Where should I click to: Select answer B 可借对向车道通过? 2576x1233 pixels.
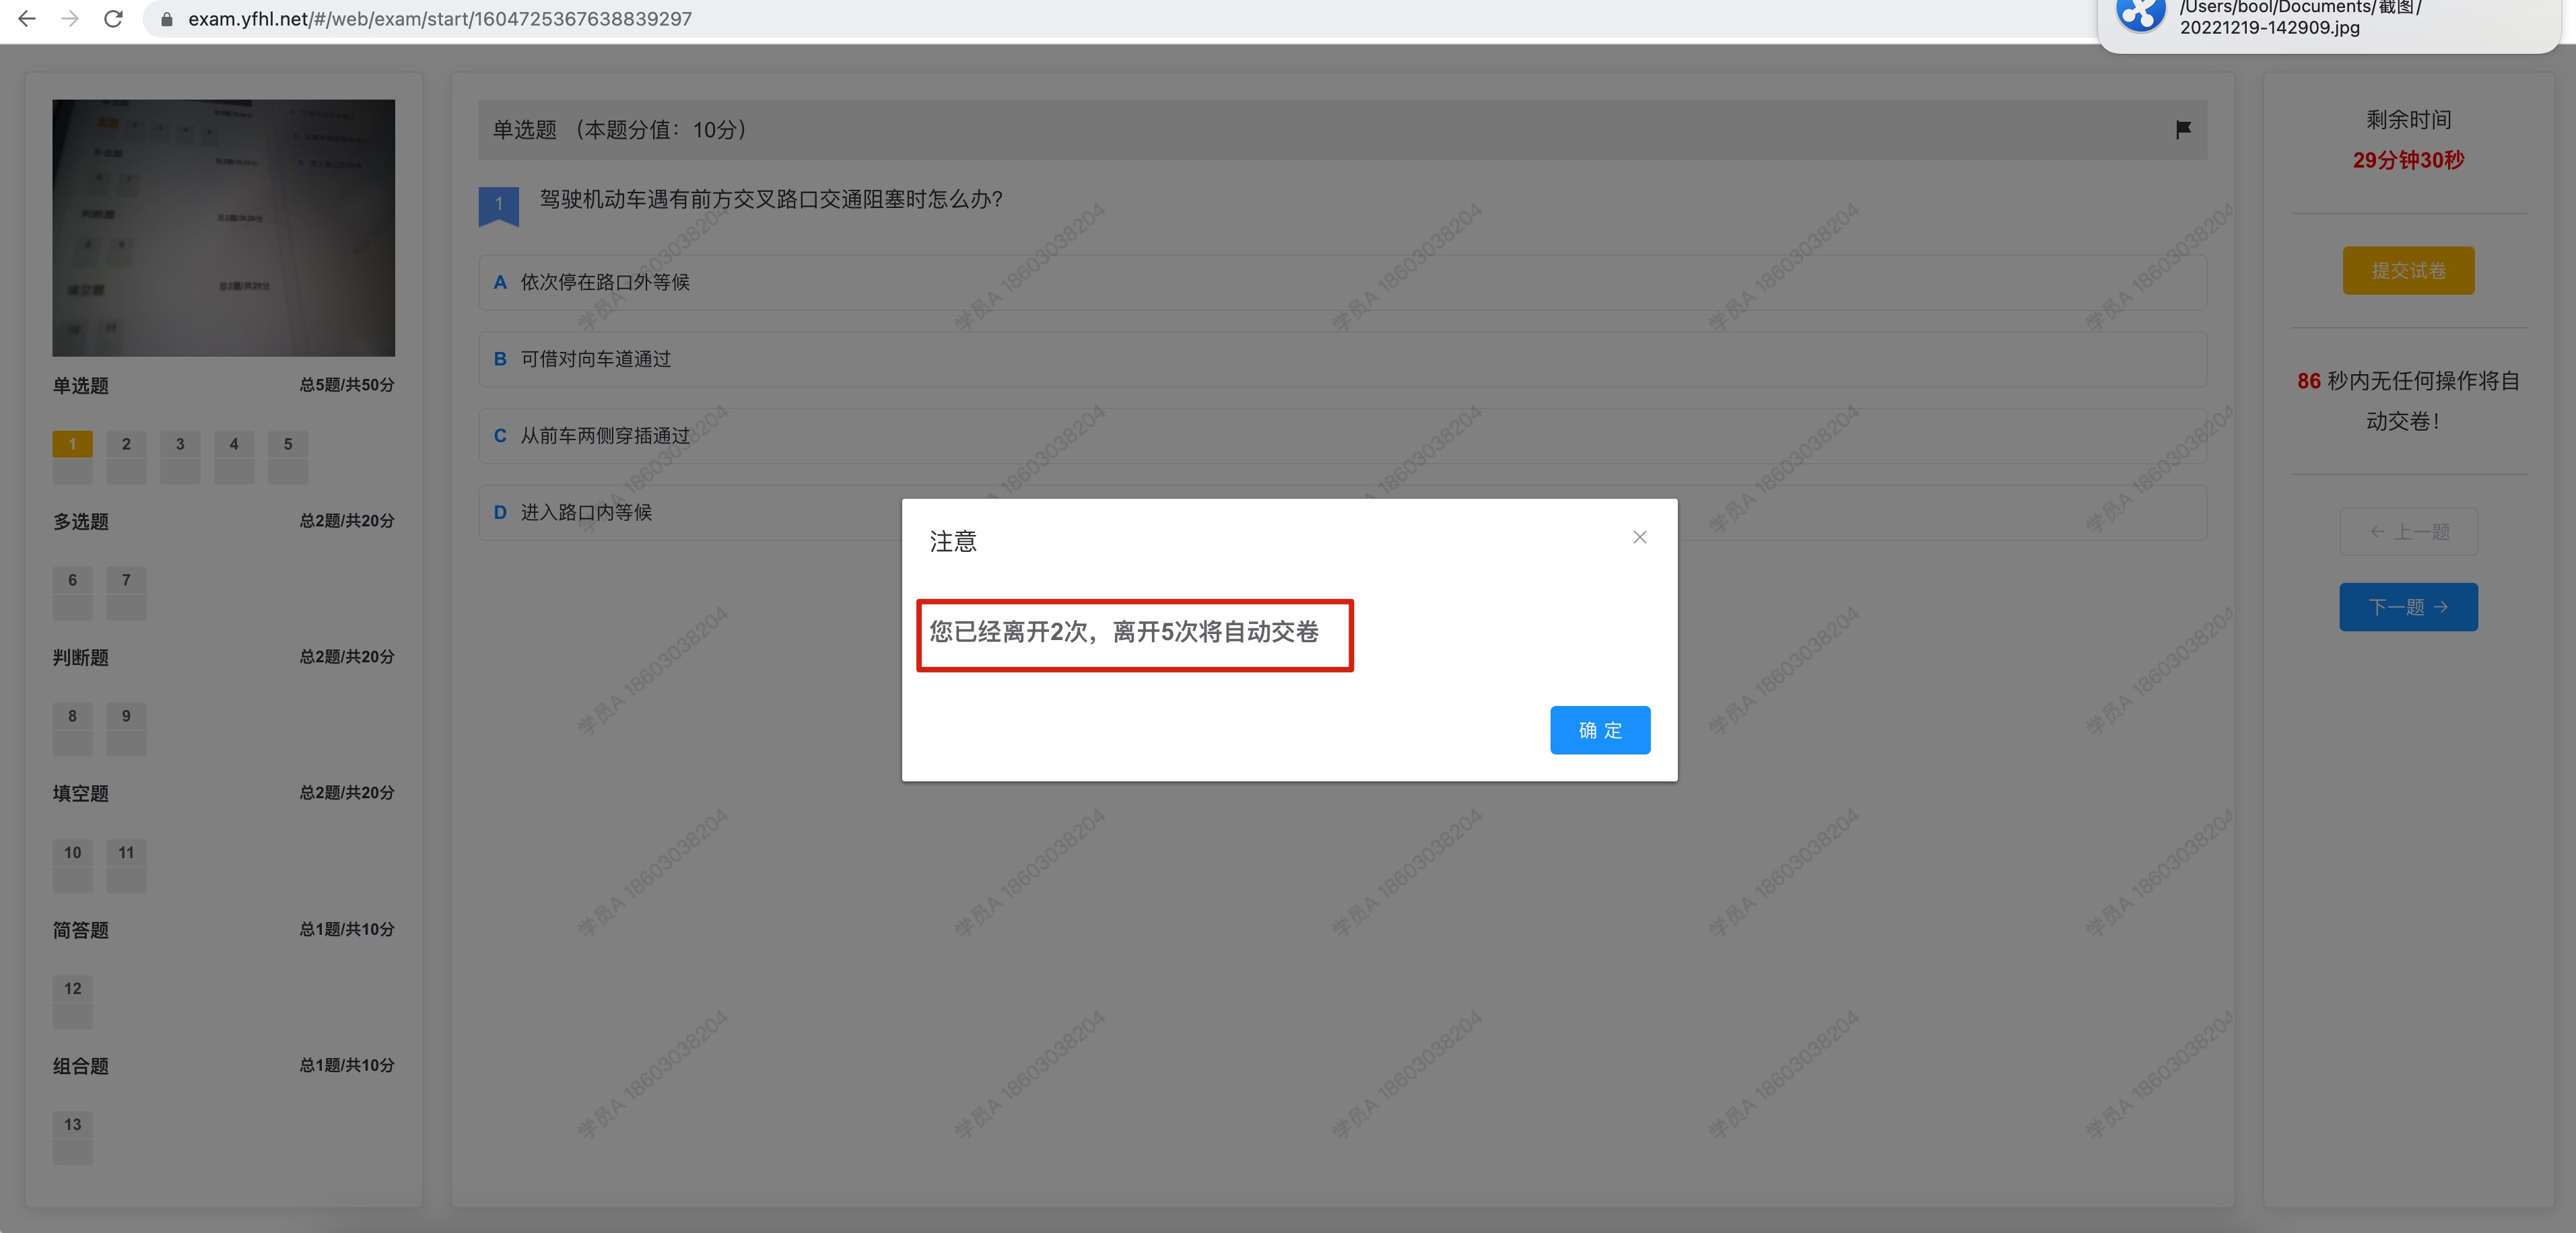pos(1342,359)
